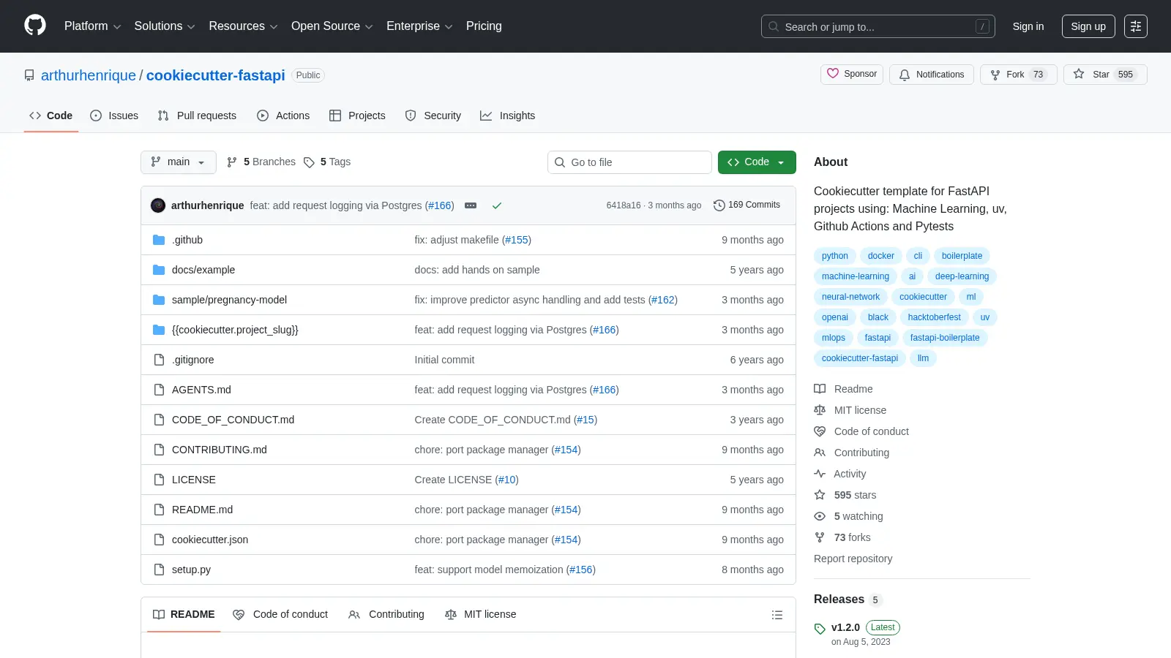Click the arthurhenrique avatar in the commit row

tap(158, 205)
